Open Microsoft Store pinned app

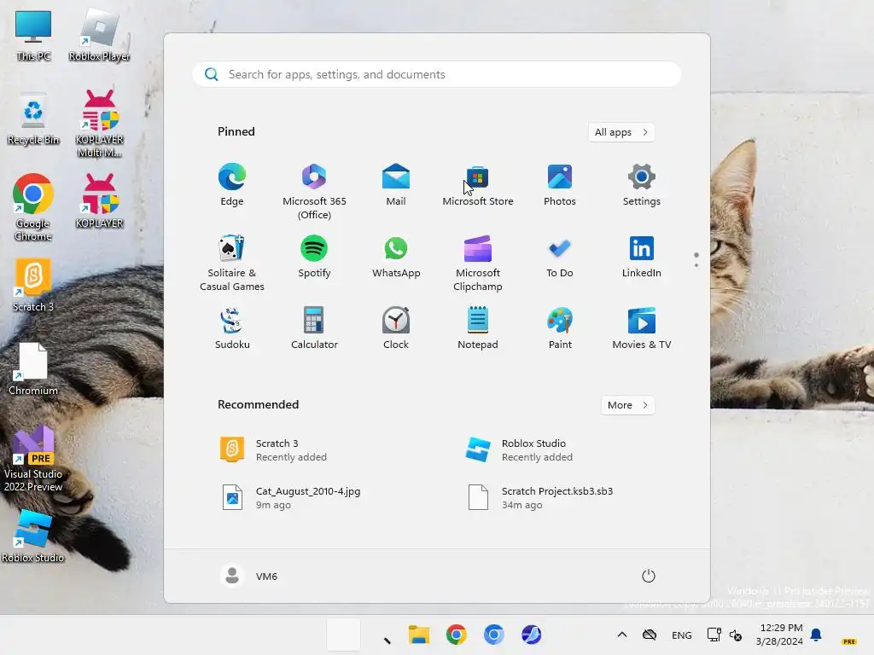[x=478, y=185]
